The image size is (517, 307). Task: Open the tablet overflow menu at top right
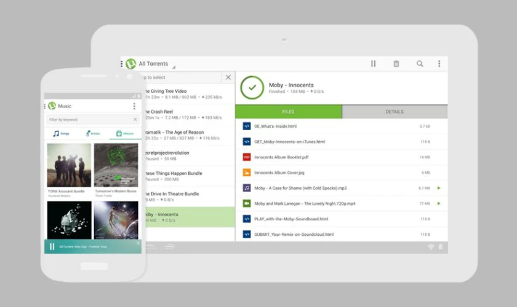439,63
